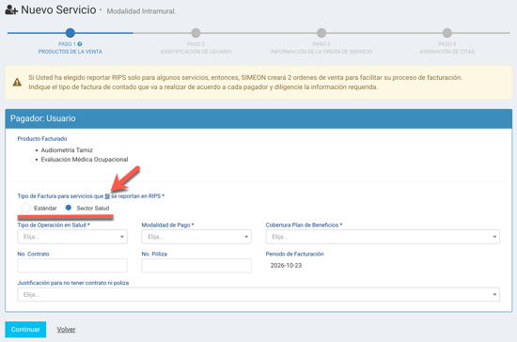Go to step PASO 2 Identificación de Usuario
This screenshot has width=517, height=342.
point(196,48)
